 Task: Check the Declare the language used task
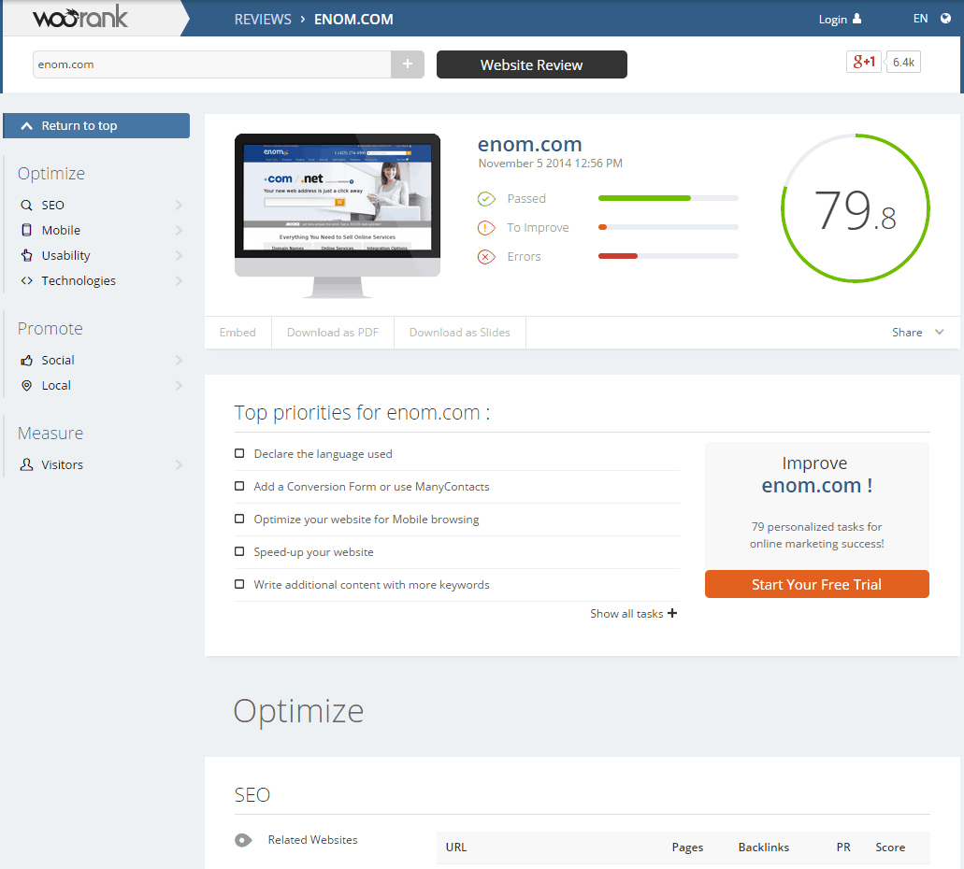click(239, 453)
